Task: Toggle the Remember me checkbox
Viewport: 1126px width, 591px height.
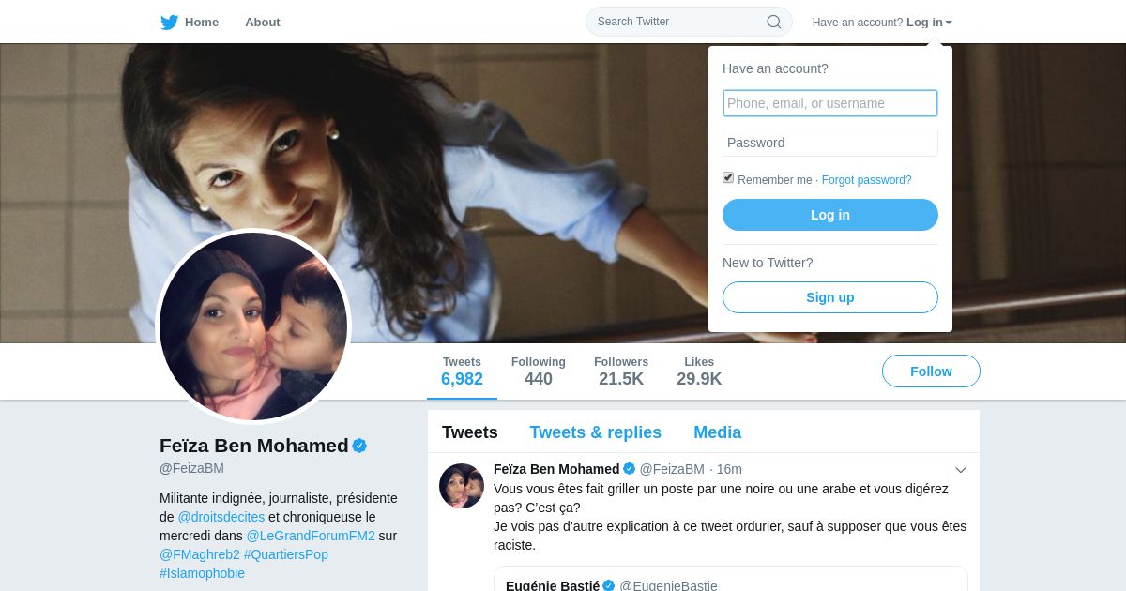Action: pyautogui.click(x=728, y=178)
